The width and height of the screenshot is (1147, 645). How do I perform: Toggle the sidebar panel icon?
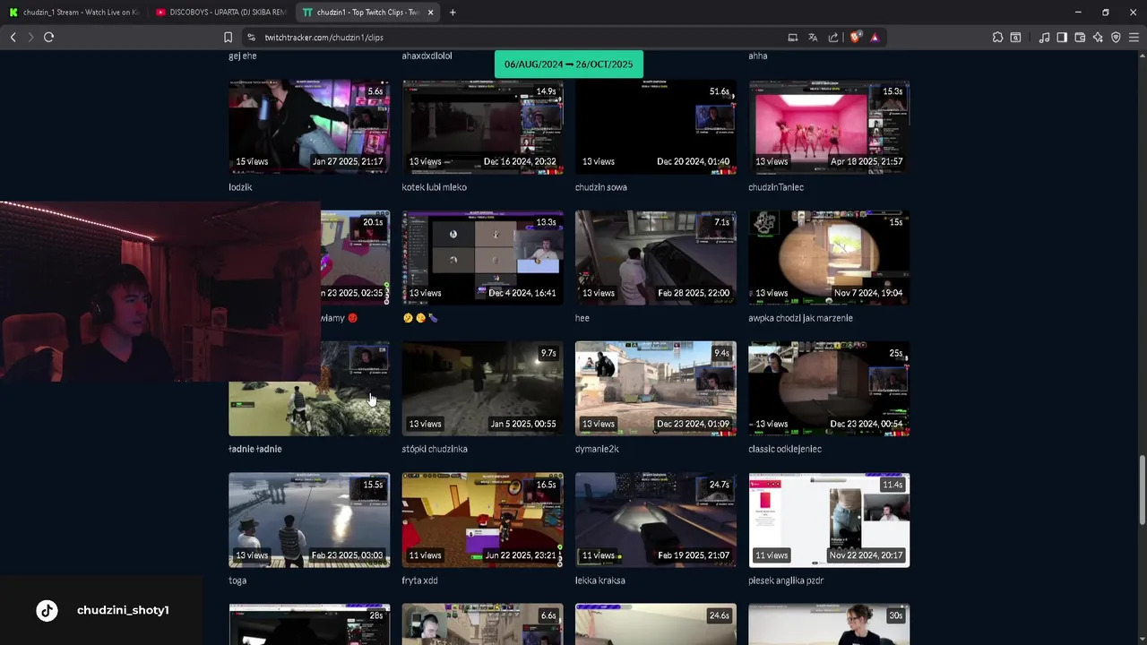[1062, 38]
